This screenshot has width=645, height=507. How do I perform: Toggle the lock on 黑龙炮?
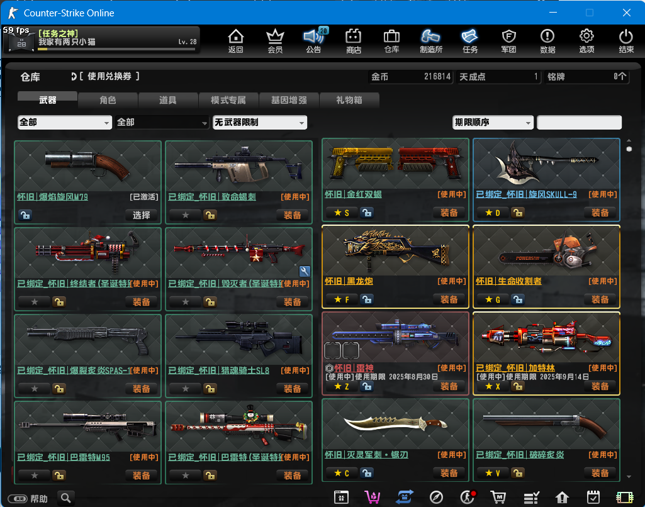click(366, 299)
